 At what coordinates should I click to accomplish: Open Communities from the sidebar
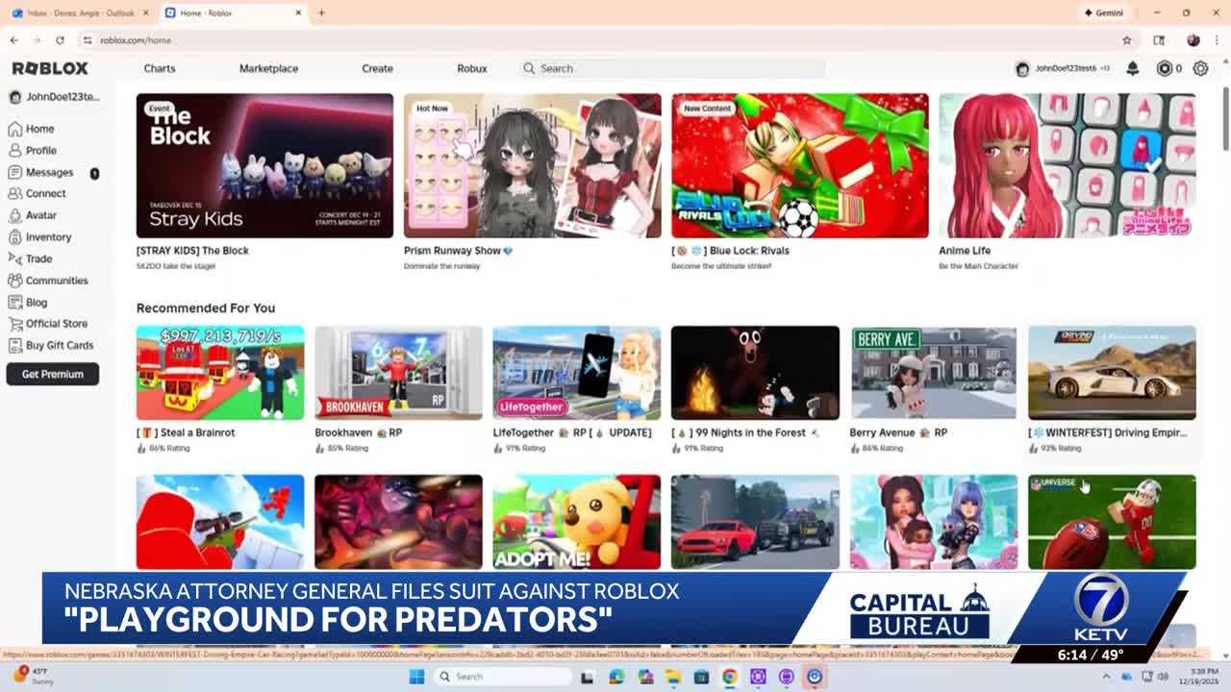pos(56,281)
